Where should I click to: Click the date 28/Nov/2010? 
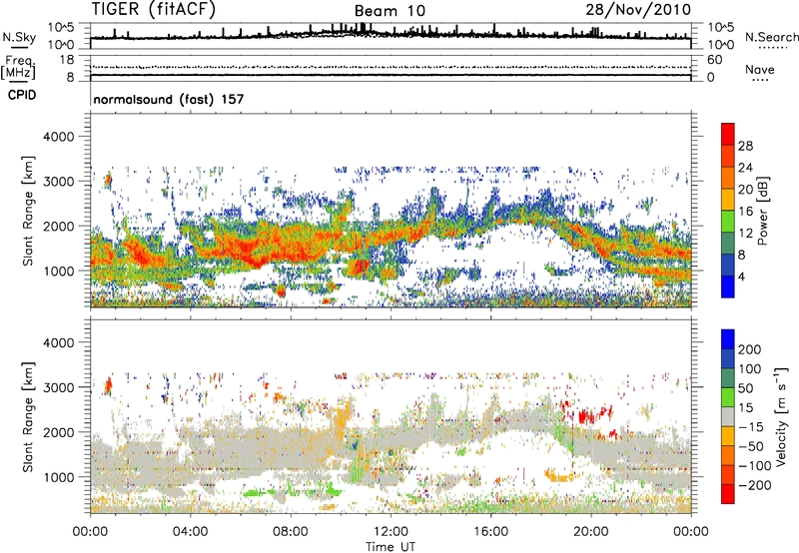pos(638,9)
